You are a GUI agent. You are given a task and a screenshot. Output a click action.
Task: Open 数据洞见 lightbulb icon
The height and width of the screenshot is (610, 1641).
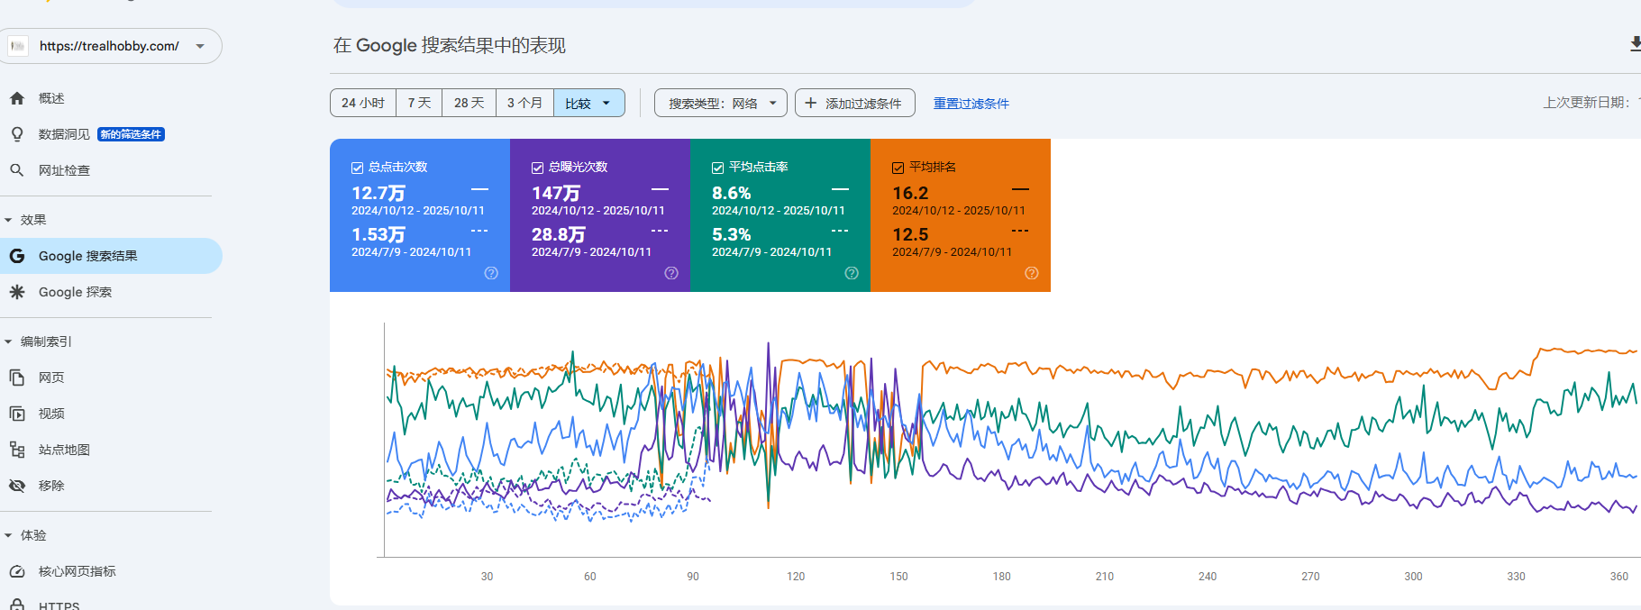[17, 134]
